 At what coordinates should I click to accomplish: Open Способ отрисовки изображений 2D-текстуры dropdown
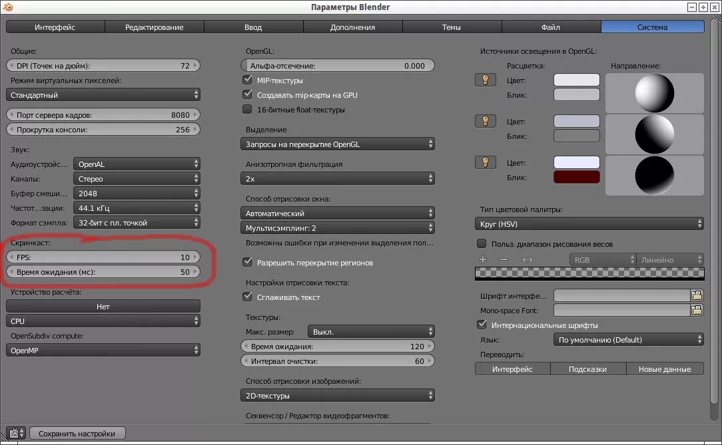(338, 395)
